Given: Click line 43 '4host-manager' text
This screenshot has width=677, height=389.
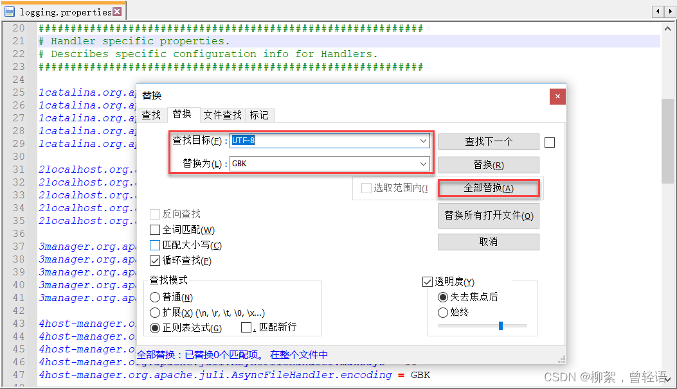Looking at the screenshot, I should pos(87,324).
